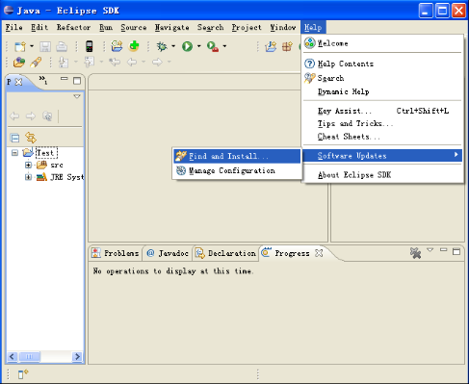Click the Package Explorer horizontal scrollbar thumb
This screenshot has height=384, width=469.
click(x=29, y=356)
